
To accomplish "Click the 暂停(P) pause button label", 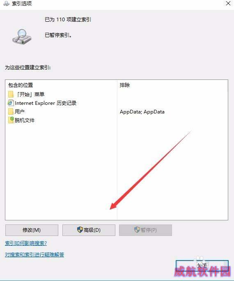I will click(x=149, y=230).
